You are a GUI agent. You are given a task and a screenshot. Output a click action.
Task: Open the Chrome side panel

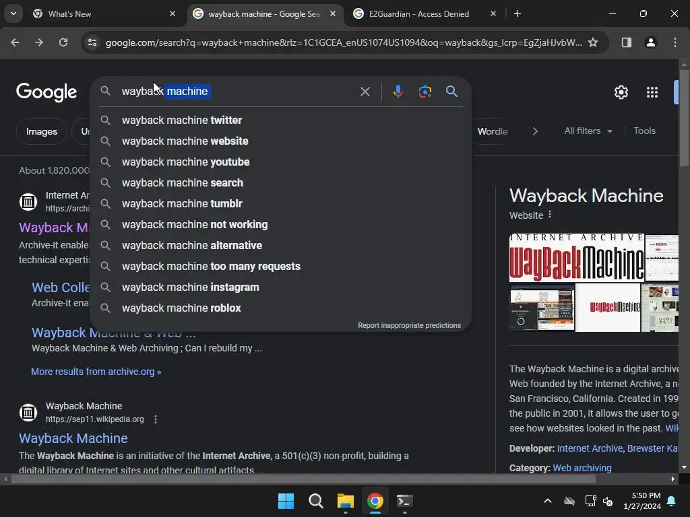[x=626, y=42]
